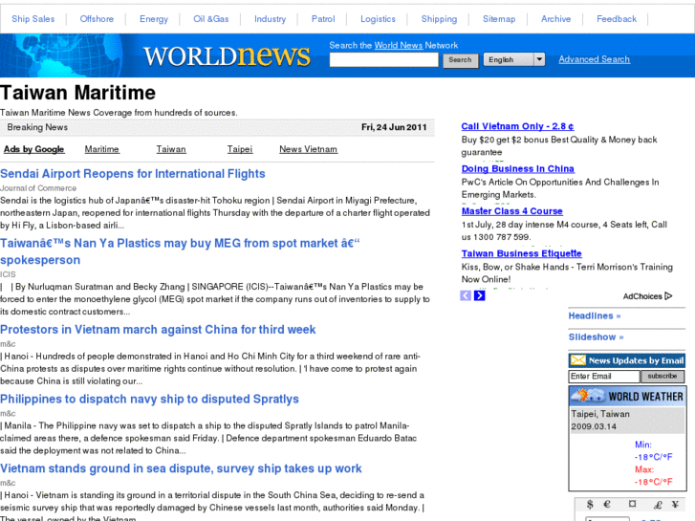Select the dollar currency symbol

tap(590, 504)
